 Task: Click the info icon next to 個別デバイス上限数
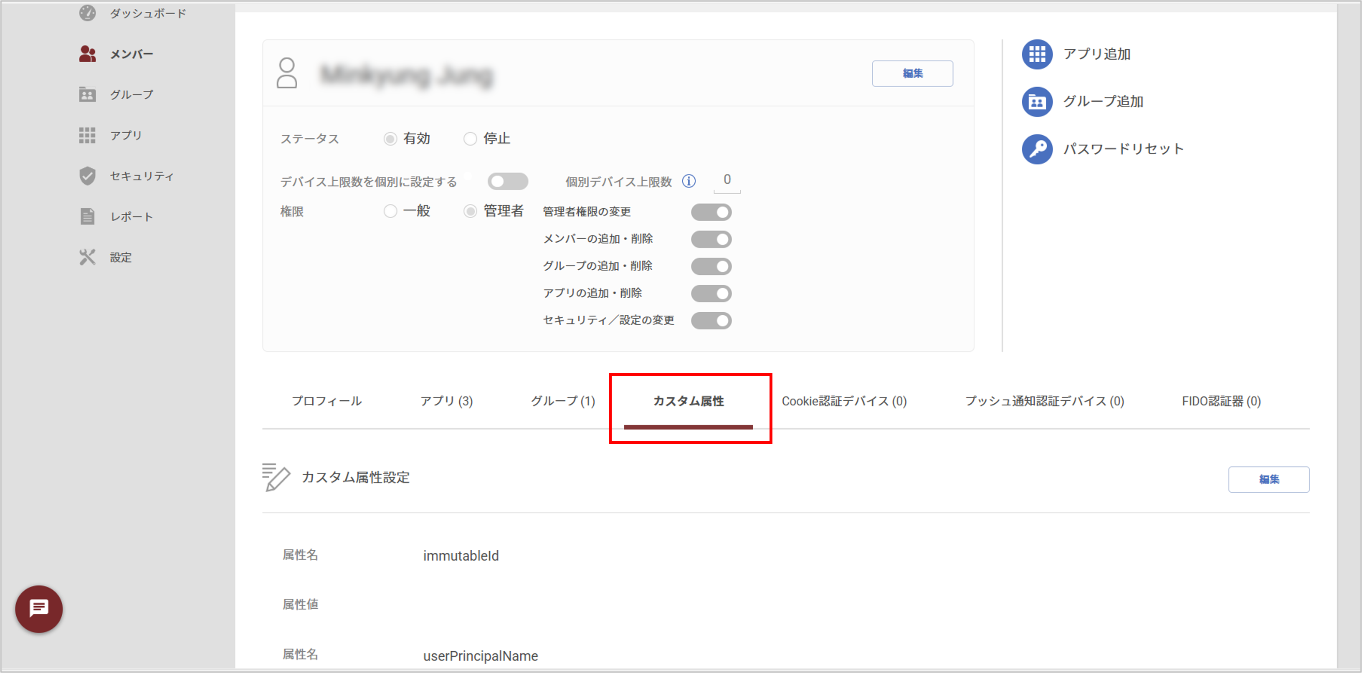pos(689,181)
